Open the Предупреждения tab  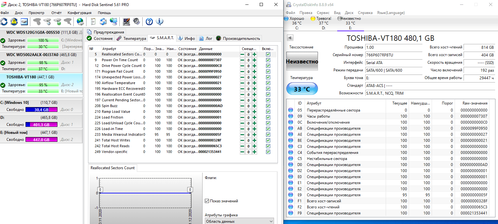(105, 32)
